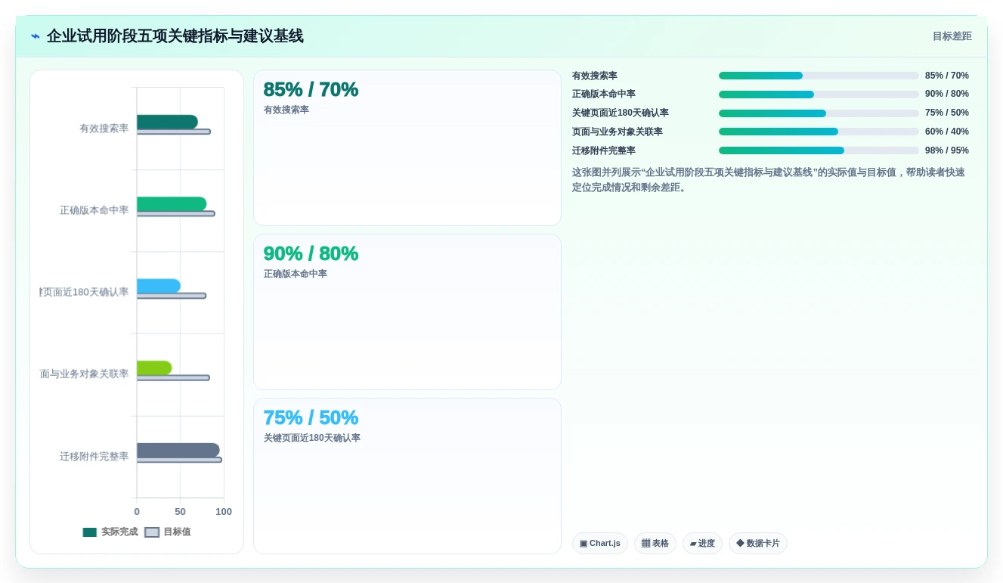
Task: Click the 98% / 95% value in progress list
Action: point(947,150)
